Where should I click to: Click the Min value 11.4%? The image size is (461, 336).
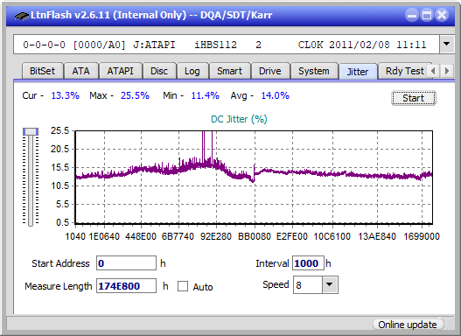tap(206, 95)
